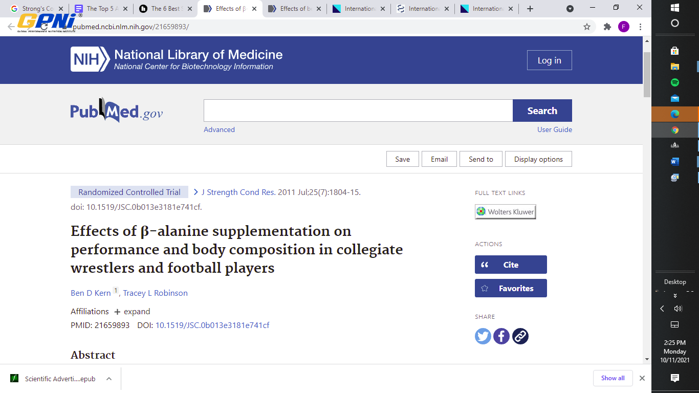
Task: Switch to Strong's Concordance Google tab
Action: 37,9
